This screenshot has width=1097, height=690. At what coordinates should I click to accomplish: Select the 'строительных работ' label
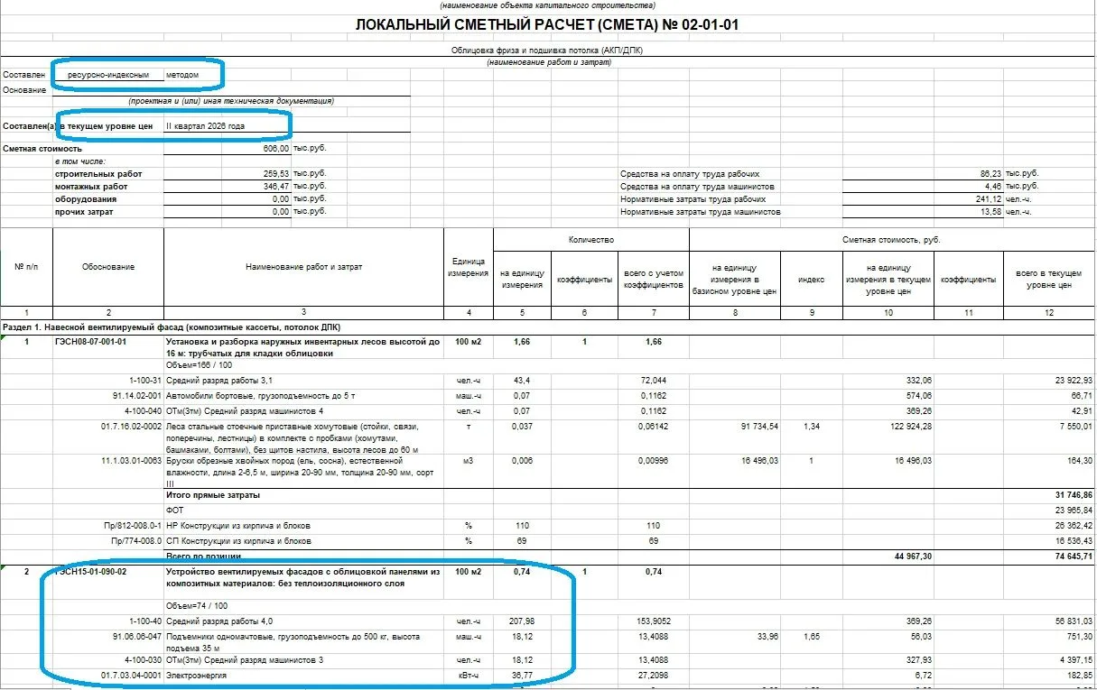pyautogui.click(x=98, y=174)
